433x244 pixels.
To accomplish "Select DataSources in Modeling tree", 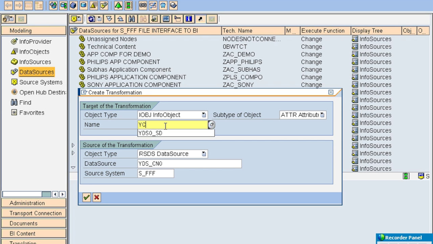I will 37,72.
